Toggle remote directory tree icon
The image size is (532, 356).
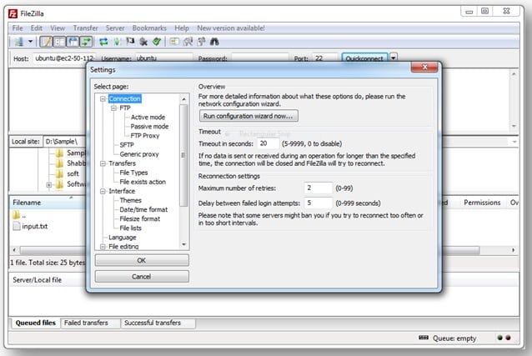pos(73,42)
